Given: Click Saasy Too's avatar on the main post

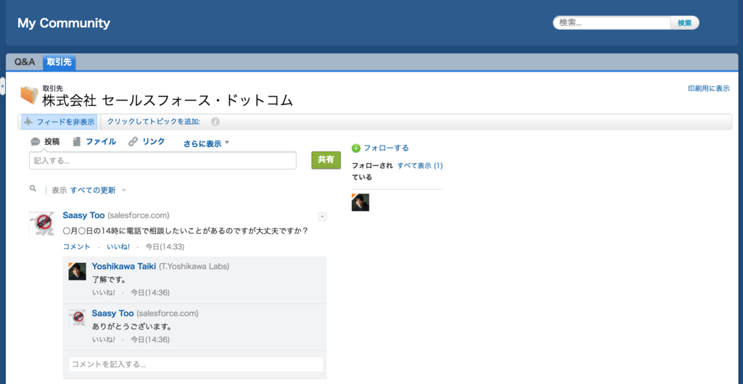Looking at the screenshot, I should [41, 224].
